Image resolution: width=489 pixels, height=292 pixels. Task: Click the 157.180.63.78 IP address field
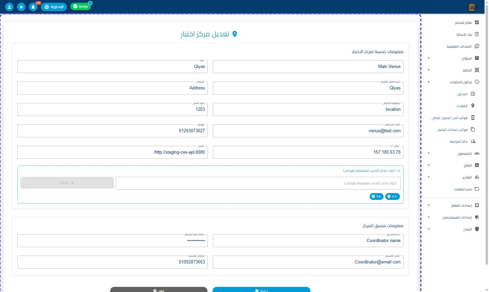308,152
